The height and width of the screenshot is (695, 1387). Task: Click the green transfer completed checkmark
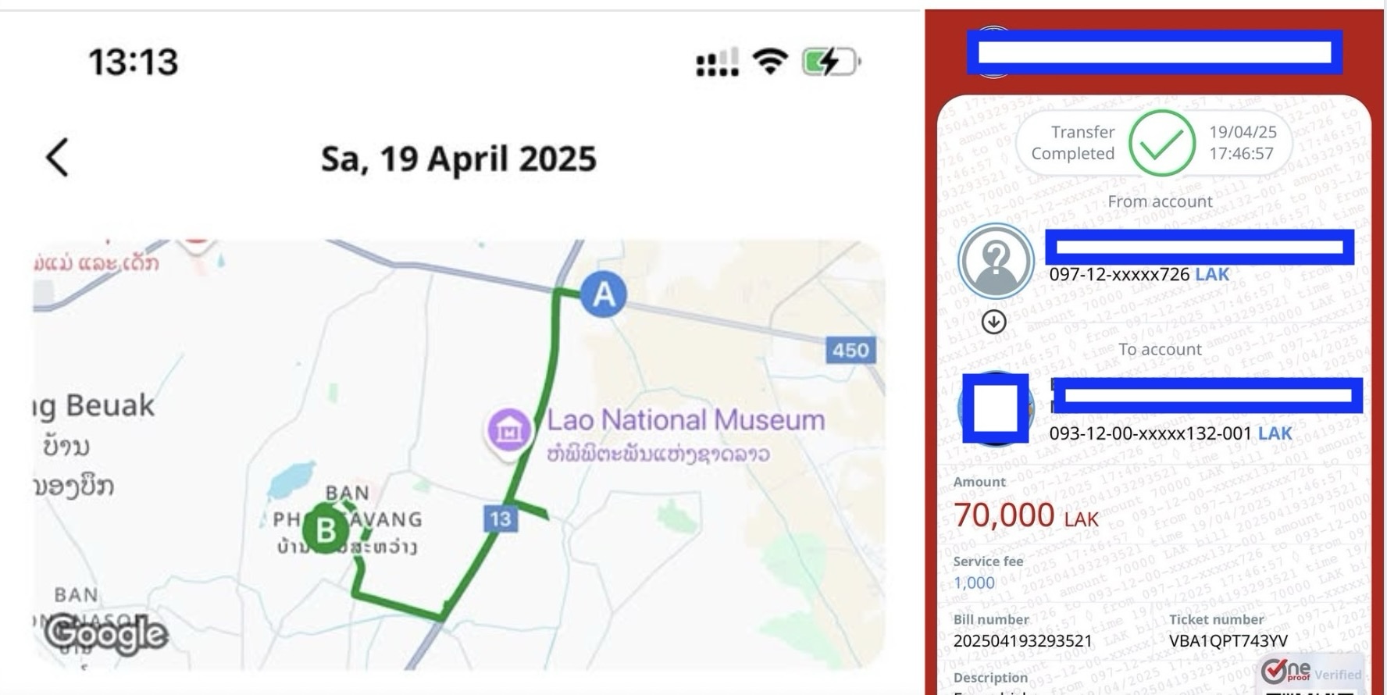(1161, 143)
